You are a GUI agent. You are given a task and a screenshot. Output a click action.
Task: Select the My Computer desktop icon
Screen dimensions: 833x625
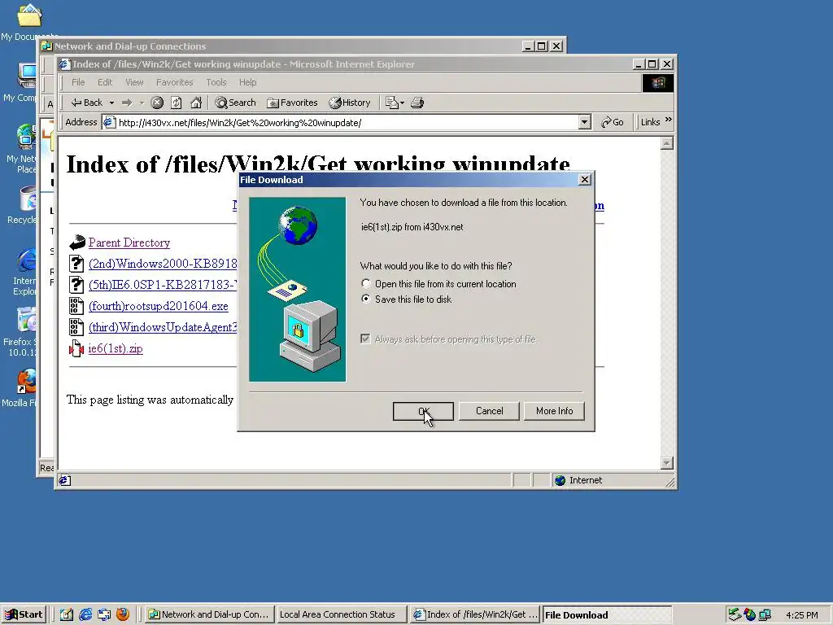(20, 82)
